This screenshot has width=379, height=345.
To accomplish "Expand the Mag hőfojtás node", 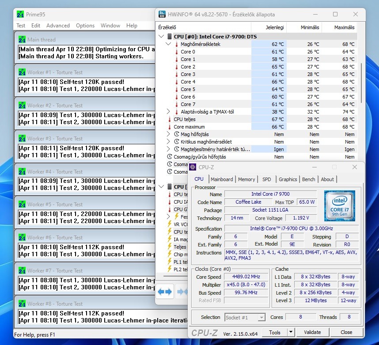I will [168, 134].
